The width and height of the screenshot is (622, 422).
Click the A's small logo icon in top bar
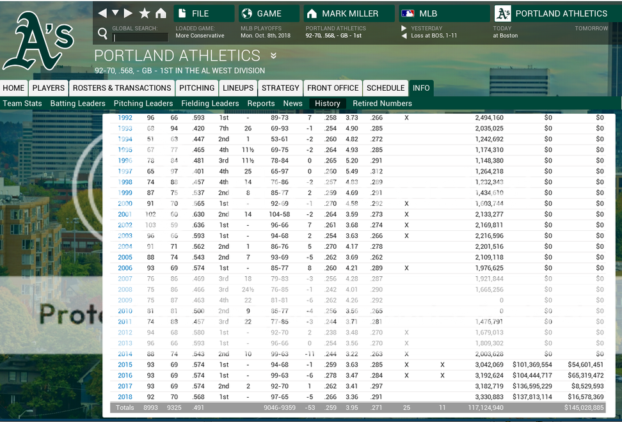click(x=503, y=13)
